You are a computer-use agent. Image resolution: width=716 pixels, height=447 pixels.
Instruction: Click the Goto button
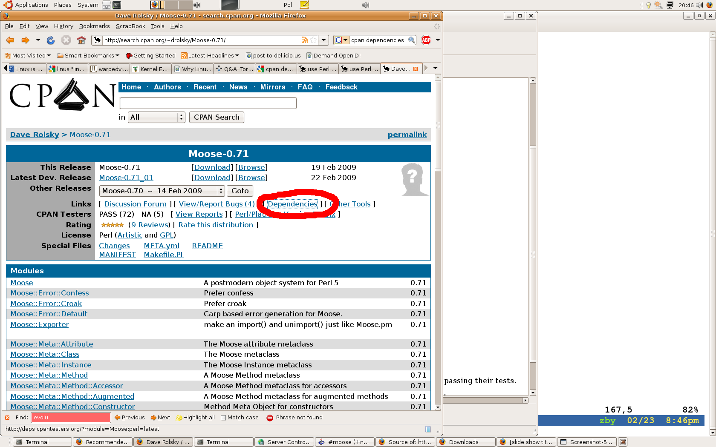240,191
